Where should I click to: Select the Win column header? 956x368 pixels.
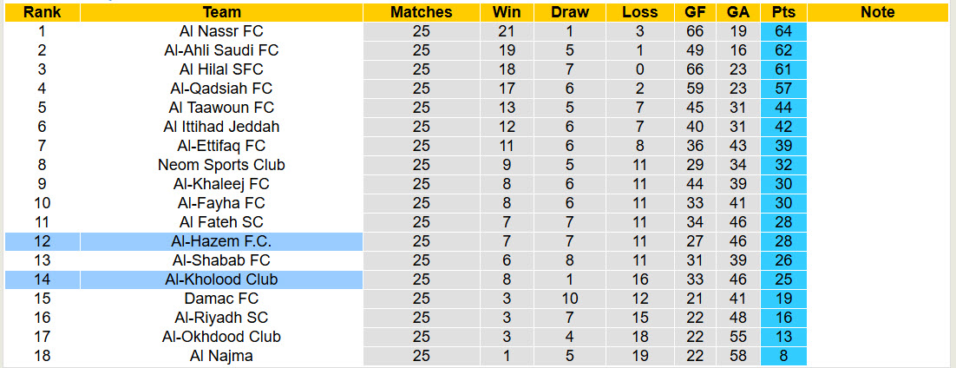507,12
